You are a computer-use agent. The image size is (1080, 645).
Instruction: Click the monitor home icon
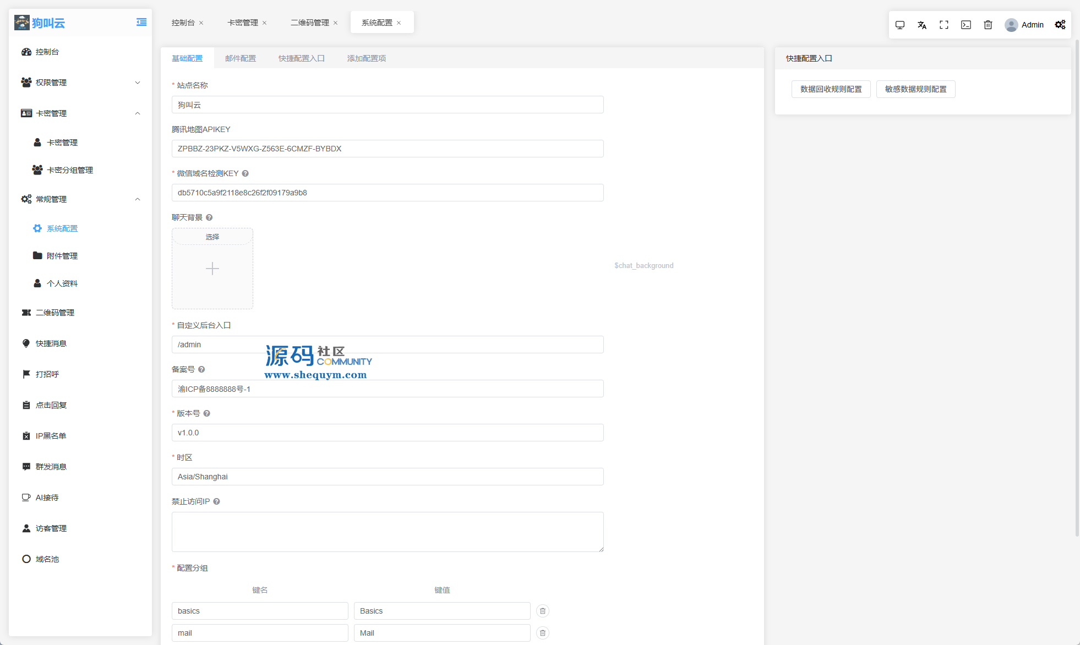[900, 25]
